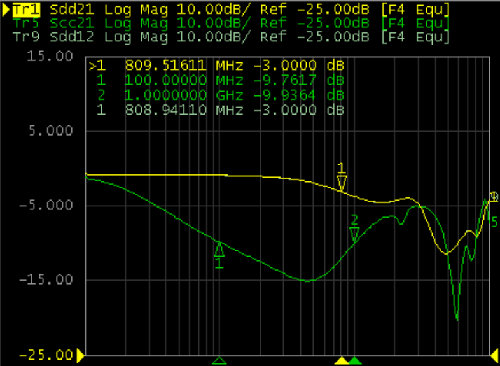Click green filled triangle on bottom axis
This screenshot has width=500, height=366.
(355, 361)
